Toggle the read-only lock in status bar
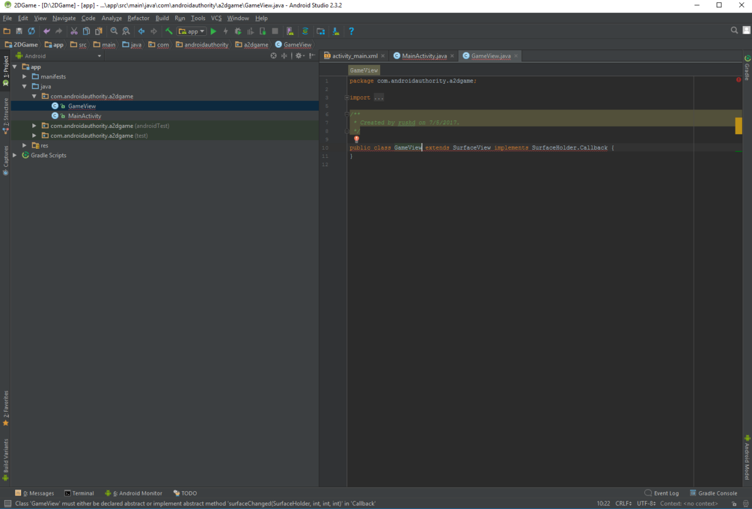This screenshot has width=752, height=509. tap(733, 504)
